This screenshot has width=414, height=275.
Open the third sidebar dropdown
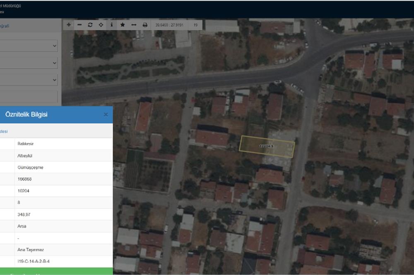click(x=29, y=80)
